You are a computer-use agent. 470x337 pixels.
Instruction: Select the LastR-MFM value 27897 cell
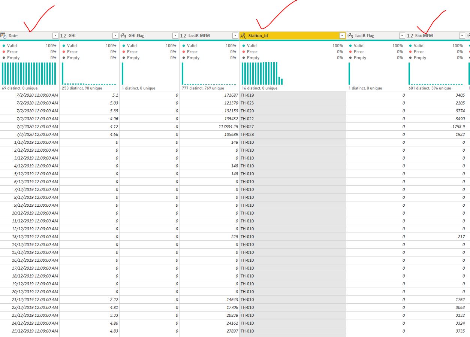[210, 331]
